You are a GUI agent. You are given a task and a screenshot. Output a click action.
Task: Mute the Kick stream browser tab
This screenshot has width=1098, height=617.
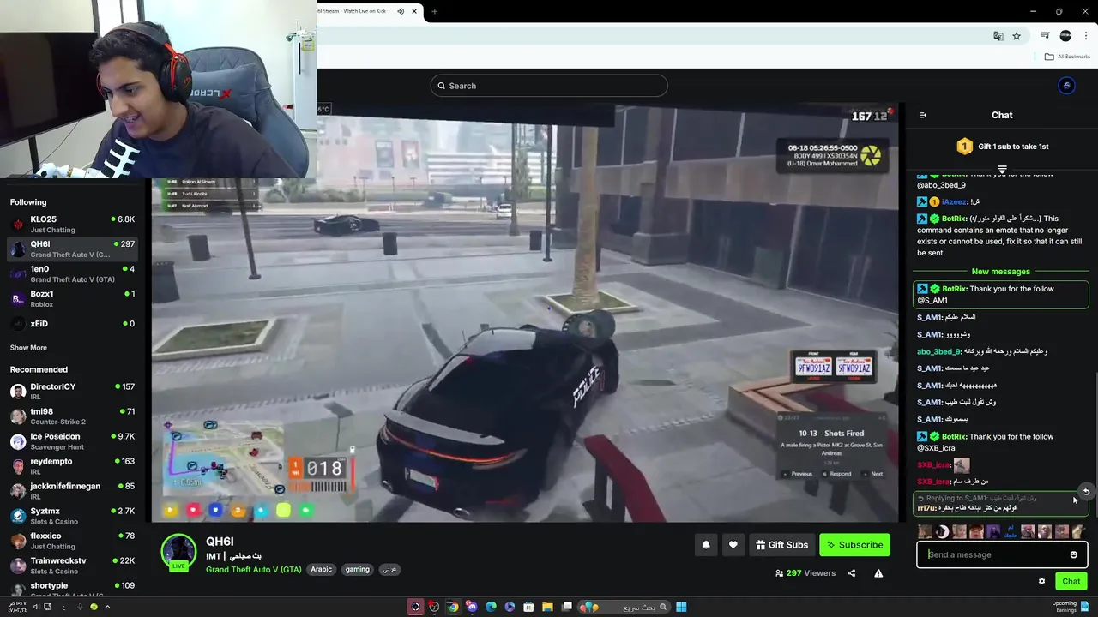401,11
